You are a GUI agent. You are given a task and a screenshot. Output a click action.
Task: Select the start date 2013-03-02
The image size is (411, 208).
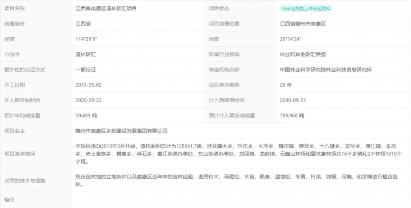(x=89, y=85)
